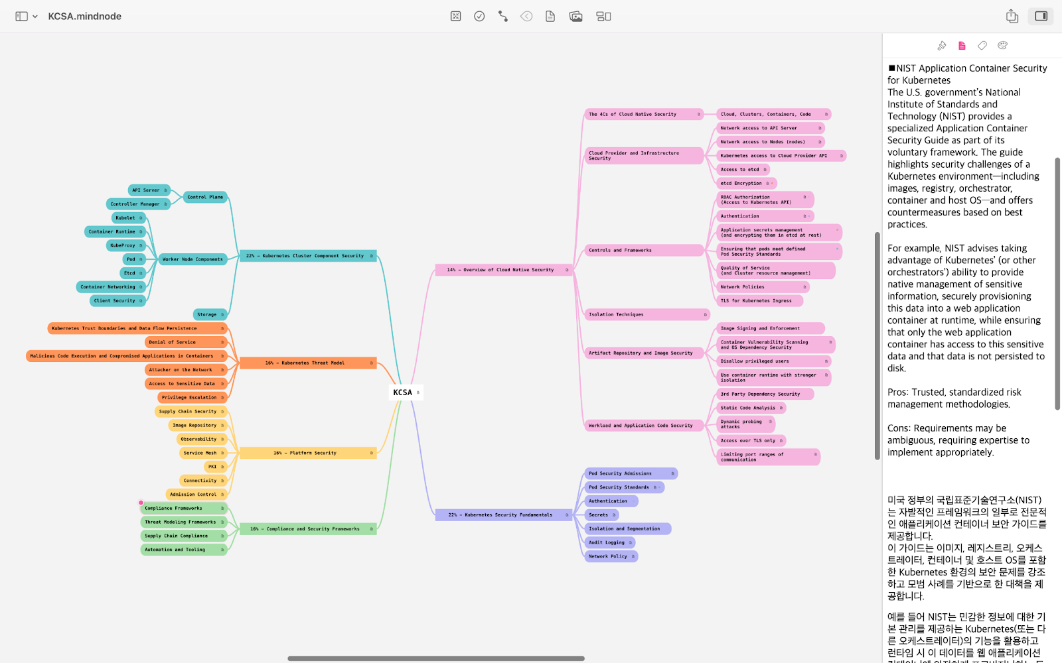Open the add image toolbar icon

[x=575, y=17]
